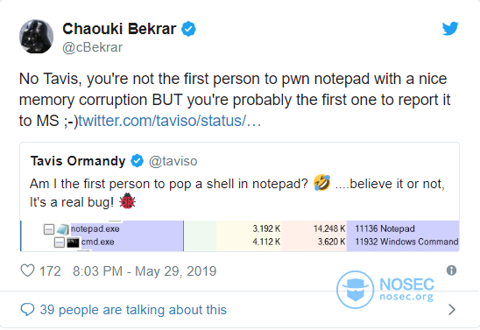This screenshot has width=480, height=330.
Task: Click the cmd.exe process icon
Action: pos(73,242)
